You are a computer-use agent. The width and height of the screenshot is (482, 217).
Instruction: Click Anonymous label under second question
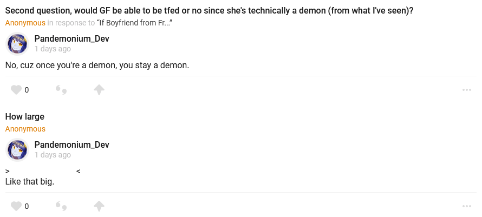[x=25, y=23]
